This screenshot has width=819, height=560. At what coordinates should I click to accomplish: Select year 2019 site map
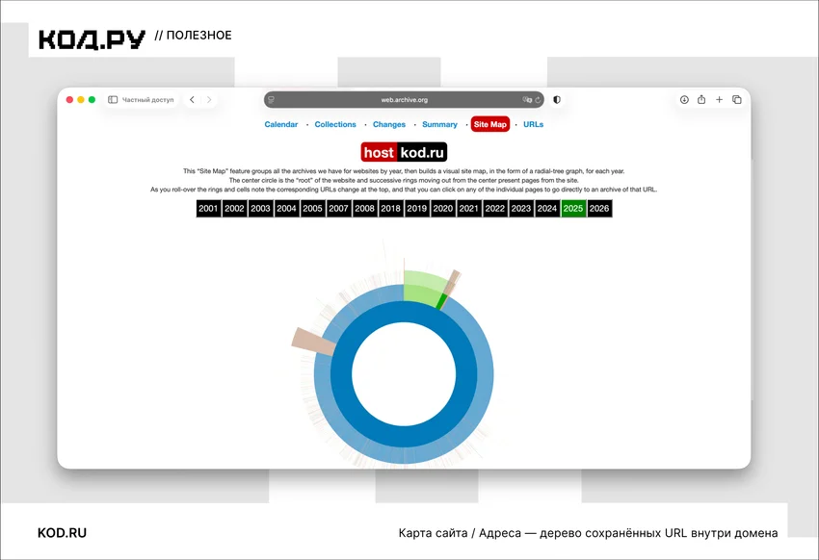click(x=417, y=209)
